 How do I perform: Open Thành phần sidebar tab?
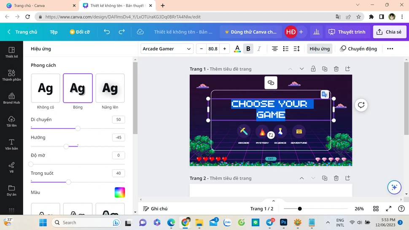click(x=11, y=75)
